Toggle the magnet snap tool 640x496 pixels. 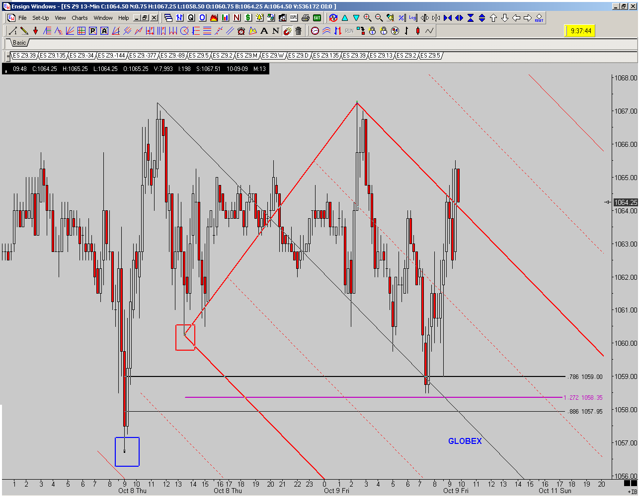tap(287, 31)
